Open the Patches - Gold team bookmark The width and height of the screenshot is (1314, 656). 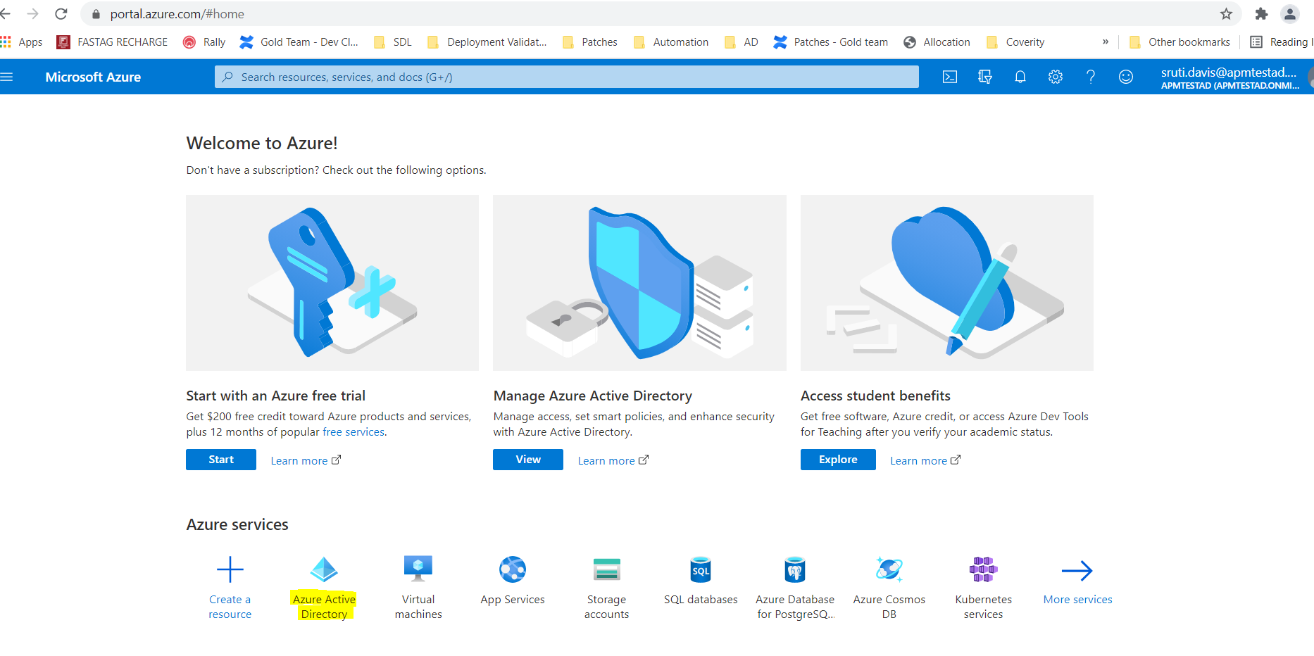coord(831,42)
